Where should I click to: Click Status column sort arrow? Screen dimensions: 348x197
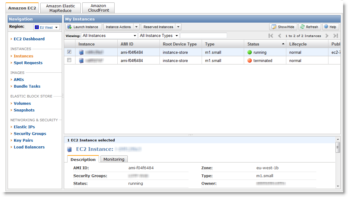click(283, 44)
